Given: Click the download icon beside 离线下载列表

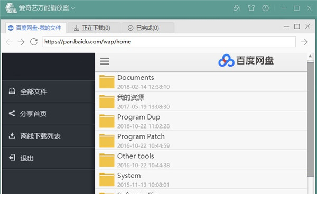Looking at the screenshot, I should 12,135.
